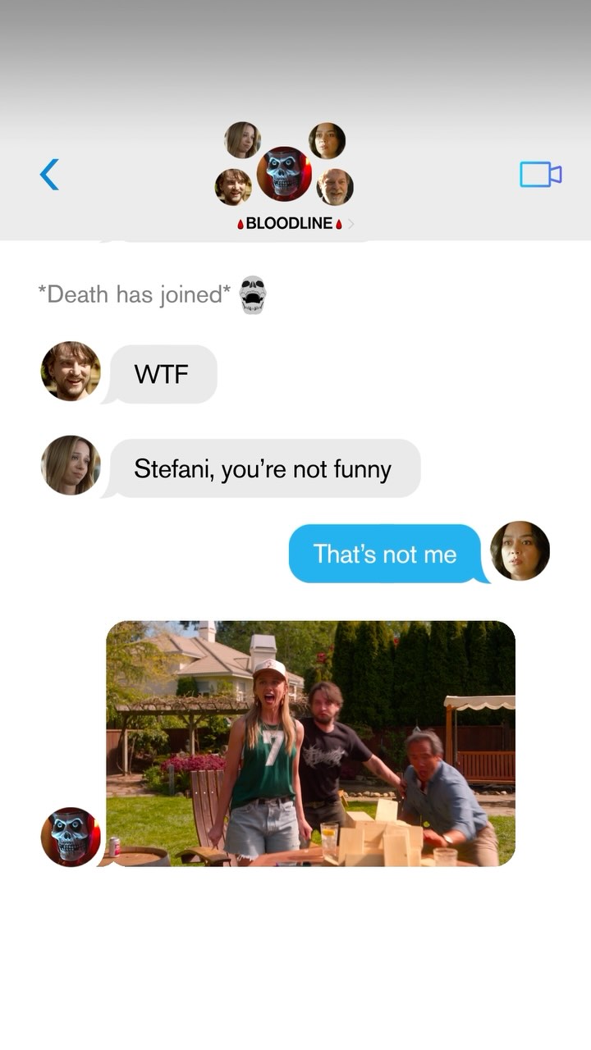Select the WTF message bubble

pyautogui.click(x=163, y=374)
